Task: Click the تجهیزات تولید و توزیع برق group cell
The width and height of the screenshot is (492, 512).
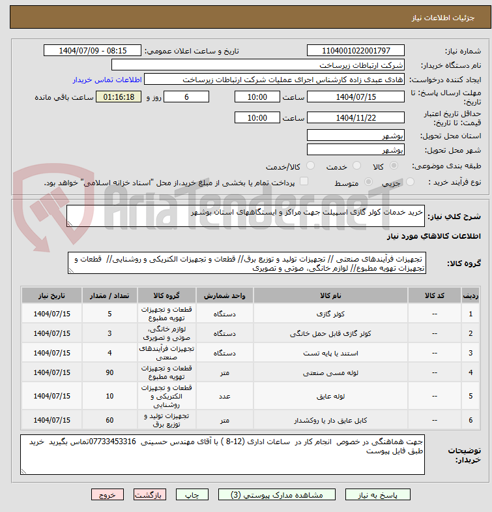Action: click(166, 420)
